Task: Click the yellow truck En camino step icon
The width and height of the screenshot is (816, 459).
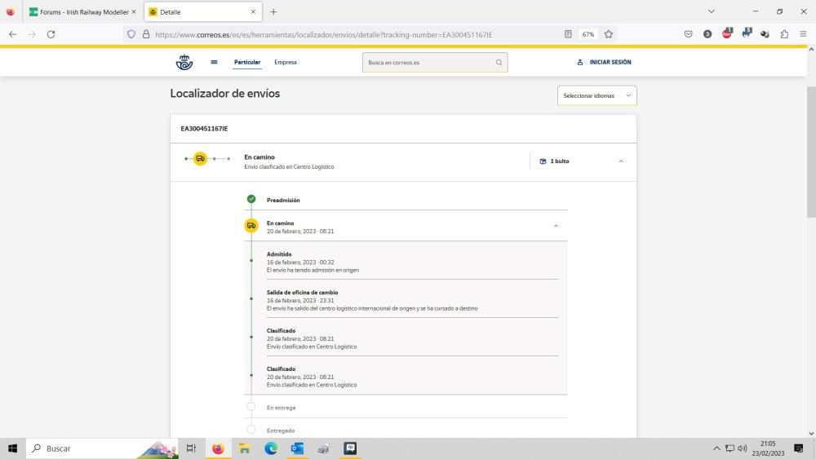Action: [x=251, y=226]
